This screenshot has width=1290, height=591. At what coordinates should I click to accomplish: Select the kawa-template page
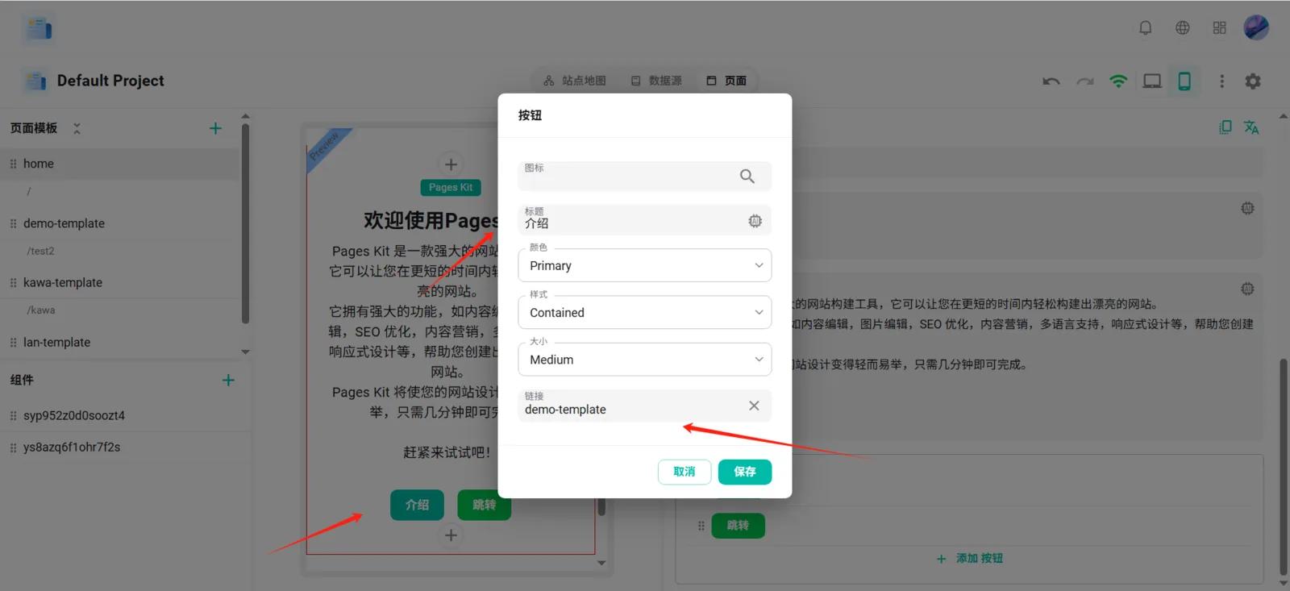[121, 283]
